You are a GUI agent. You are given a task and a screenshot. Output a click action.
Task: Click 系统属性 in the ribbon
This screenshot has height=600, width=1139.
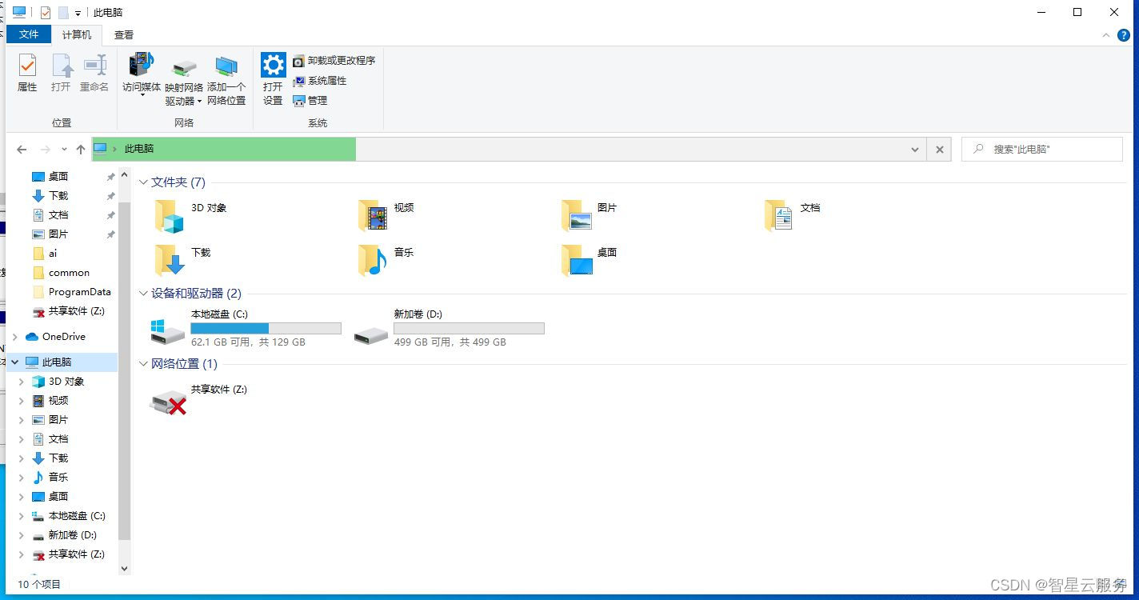coord(319,81)
